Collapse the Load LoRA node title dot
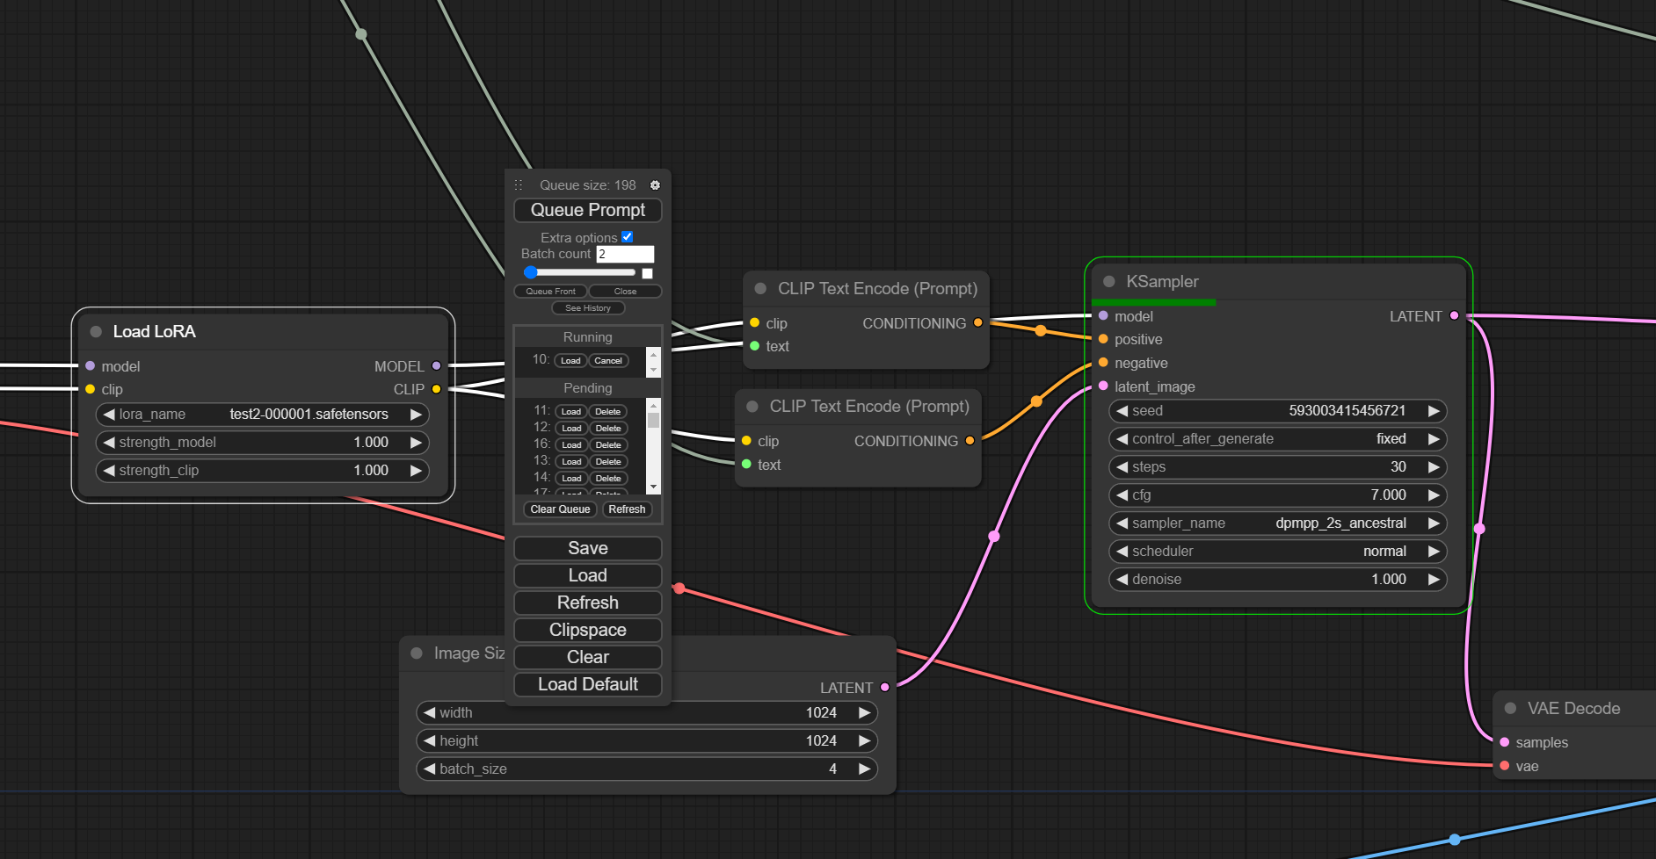The image size is (1656, 859). click(x=96, y=332)
